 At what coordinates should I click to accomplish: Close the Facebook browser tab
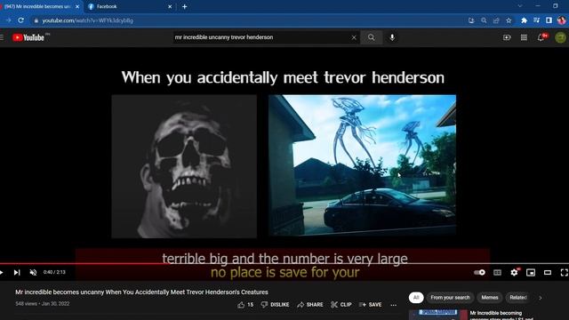[170, 6]
